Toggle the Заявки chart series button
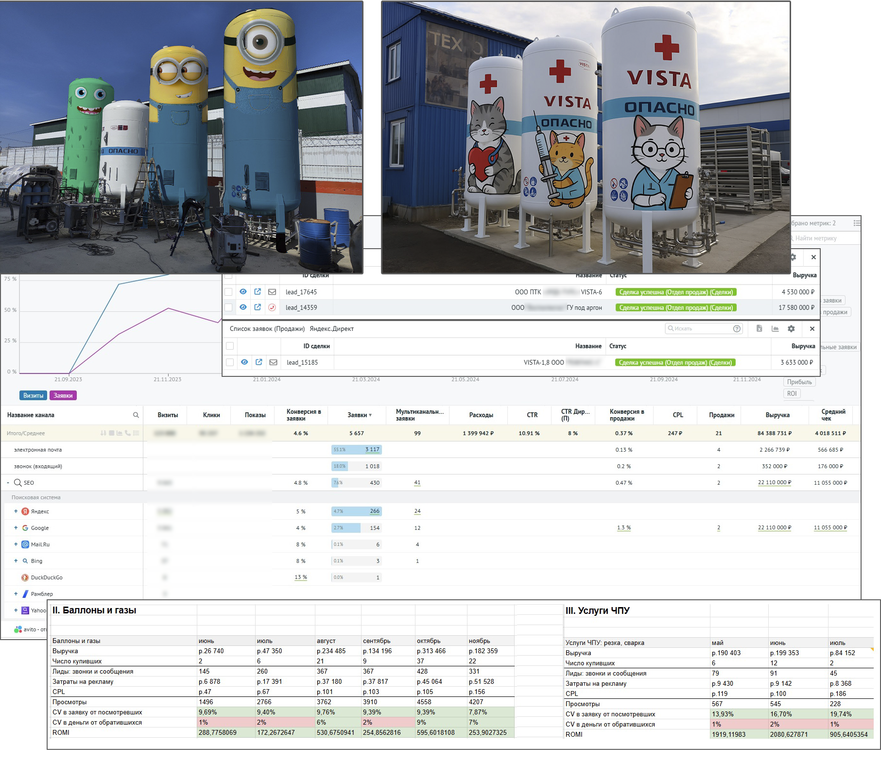Image resolution: width=881 pixels, height=762 pixels. 63,396
